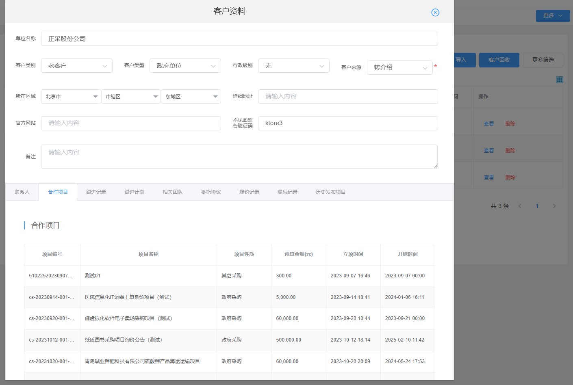Click project number cs-20231012-001-…
The image size is (573, 385).
[52, 340]
